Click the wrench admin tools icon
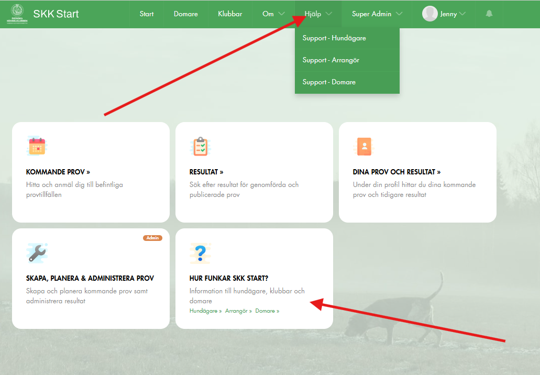This screenshot has width=540, height=375. point(37,253)
